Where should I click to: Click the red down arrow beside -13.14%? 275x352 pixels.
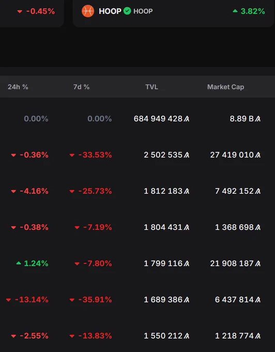point(8,300)
